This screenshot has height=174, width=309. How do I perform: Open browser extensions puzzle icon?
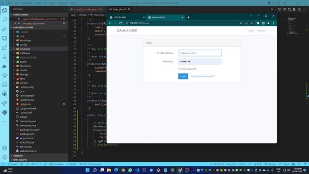pyautogui.click(x=258, y=23)
